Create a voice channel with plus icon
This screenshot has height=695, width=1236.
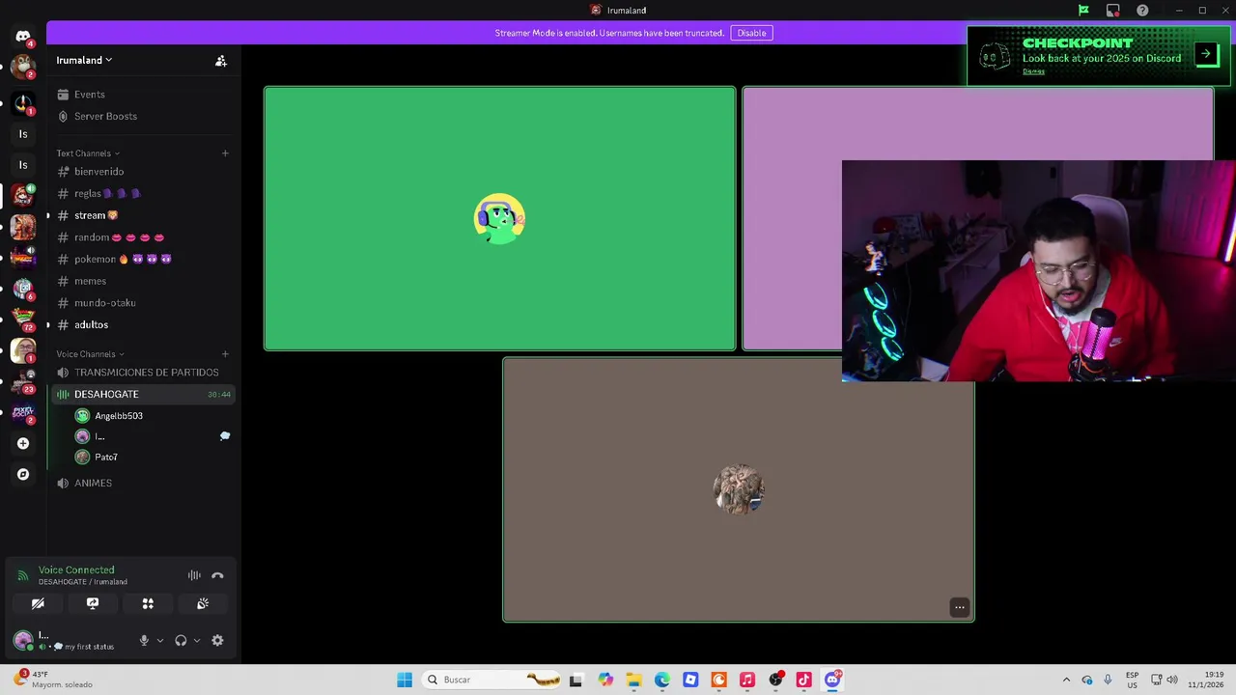pyautogui.click(x=225, y=354)
